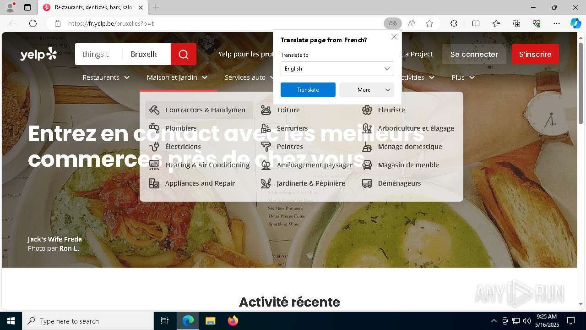Click the Électriciens plug icon
Screen dimensions: 586x330
(154, 147)
